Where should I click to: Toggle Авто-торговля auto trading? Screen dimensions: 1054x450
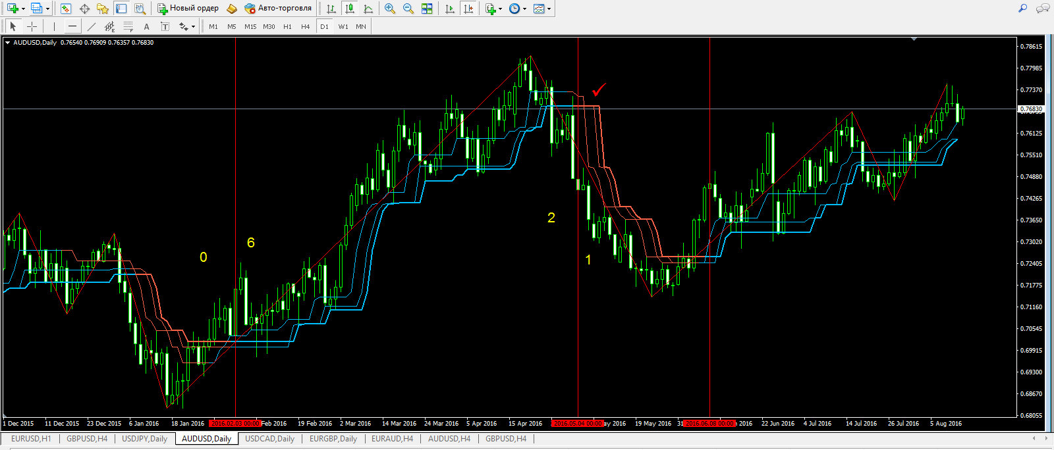pyautogui.click(x=277, y=9)
